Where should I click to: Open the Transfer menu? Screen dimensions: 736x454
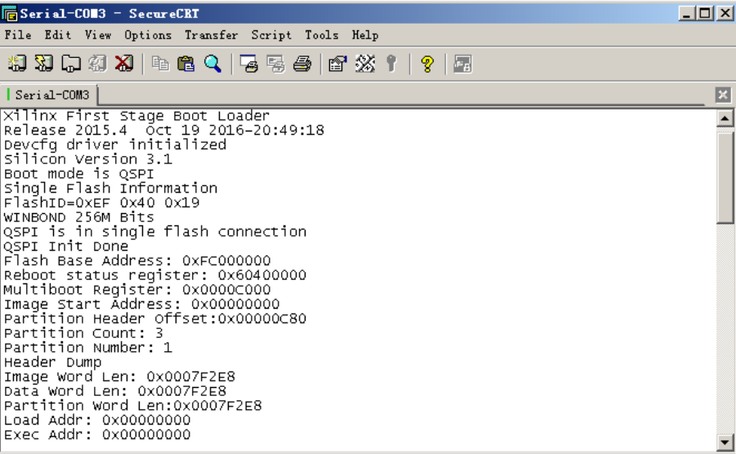(212, 35)
